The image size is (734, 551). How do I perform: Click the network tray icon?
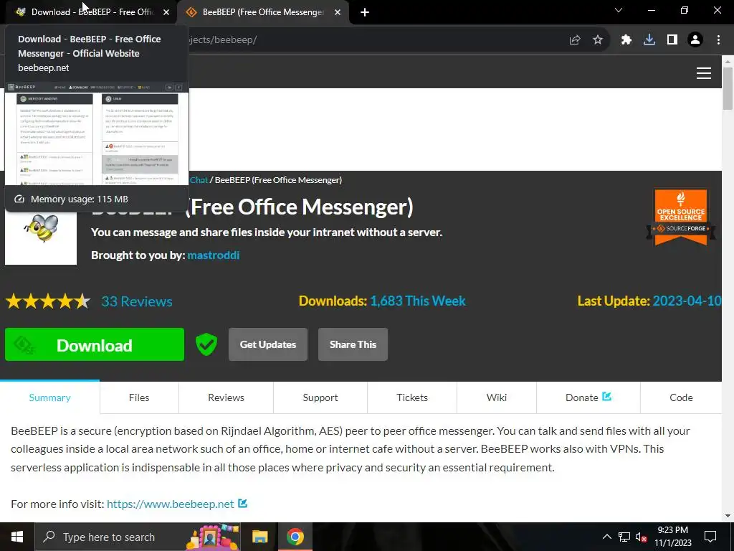coord(624,537)
